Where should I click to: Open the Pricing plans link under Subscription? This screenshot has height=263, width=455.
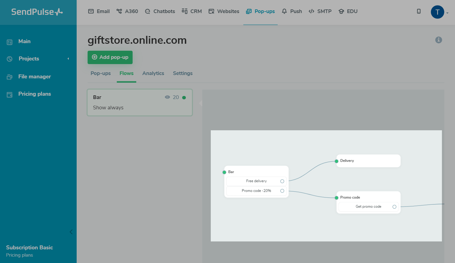19,255
